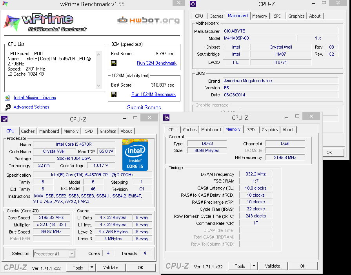Image resolution: width=351 pixels, height=275 pixels.
Task: Click the Advanced Settings wrench icon
Action: [7, 107]
